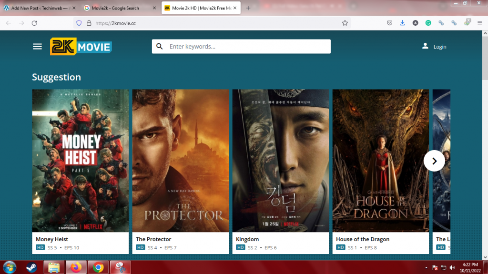Open Steam from the taskbar
Screen dimensions: 488x274
[x=31, y=267]
